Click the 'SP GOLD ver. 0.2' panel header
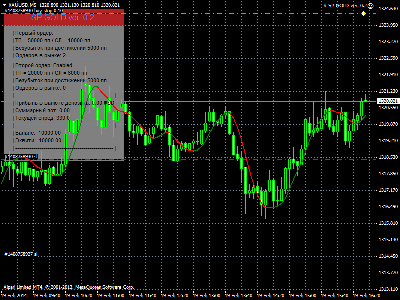Screen dimensions: 400x300 pyautogui.click(x=63, y=17)
